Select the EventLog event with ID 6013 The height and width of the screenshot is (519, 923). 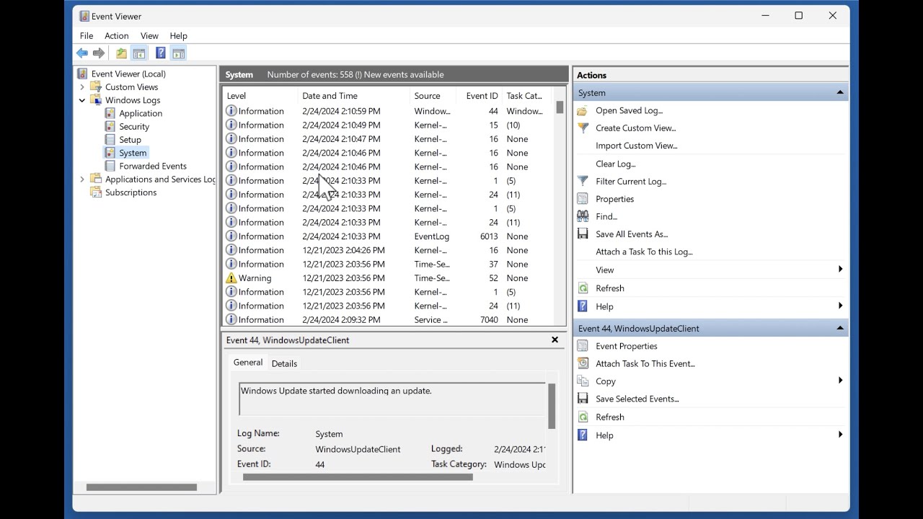tap(388, 236)
